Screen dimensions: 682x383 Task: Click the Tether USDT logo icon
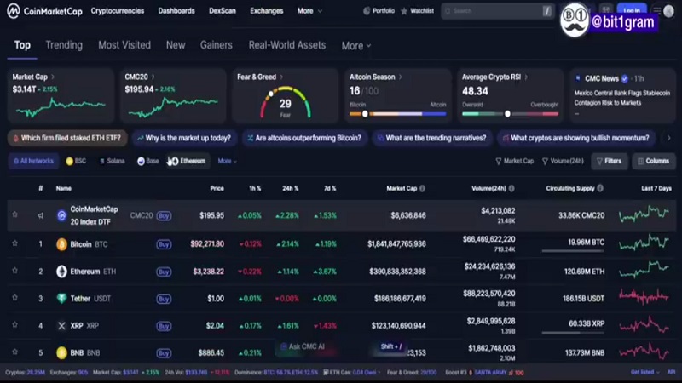[61, 299]
